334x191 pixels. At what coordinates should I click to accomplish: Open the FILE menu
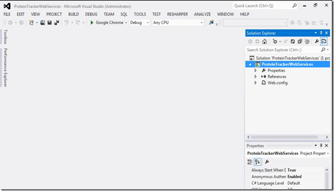(x=7, y=14)
